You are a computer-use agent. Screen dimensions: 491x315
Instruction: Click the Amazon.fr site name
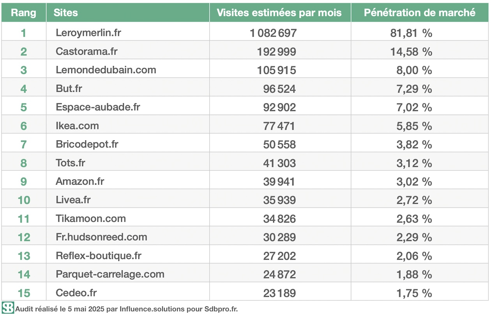click(80, 181)
